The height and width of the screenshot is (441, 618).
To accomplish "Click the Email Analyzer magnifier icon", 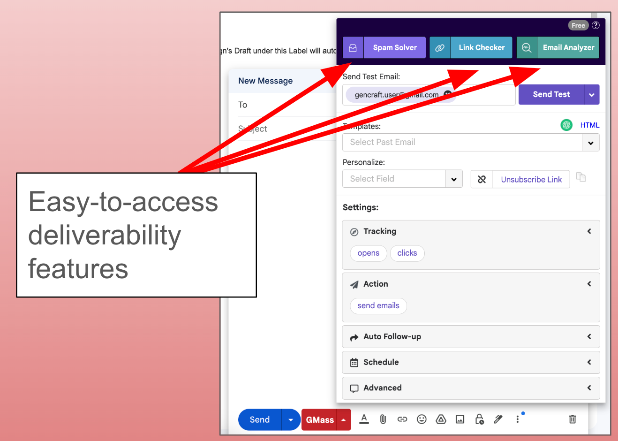I will click(x=527, y=47).
